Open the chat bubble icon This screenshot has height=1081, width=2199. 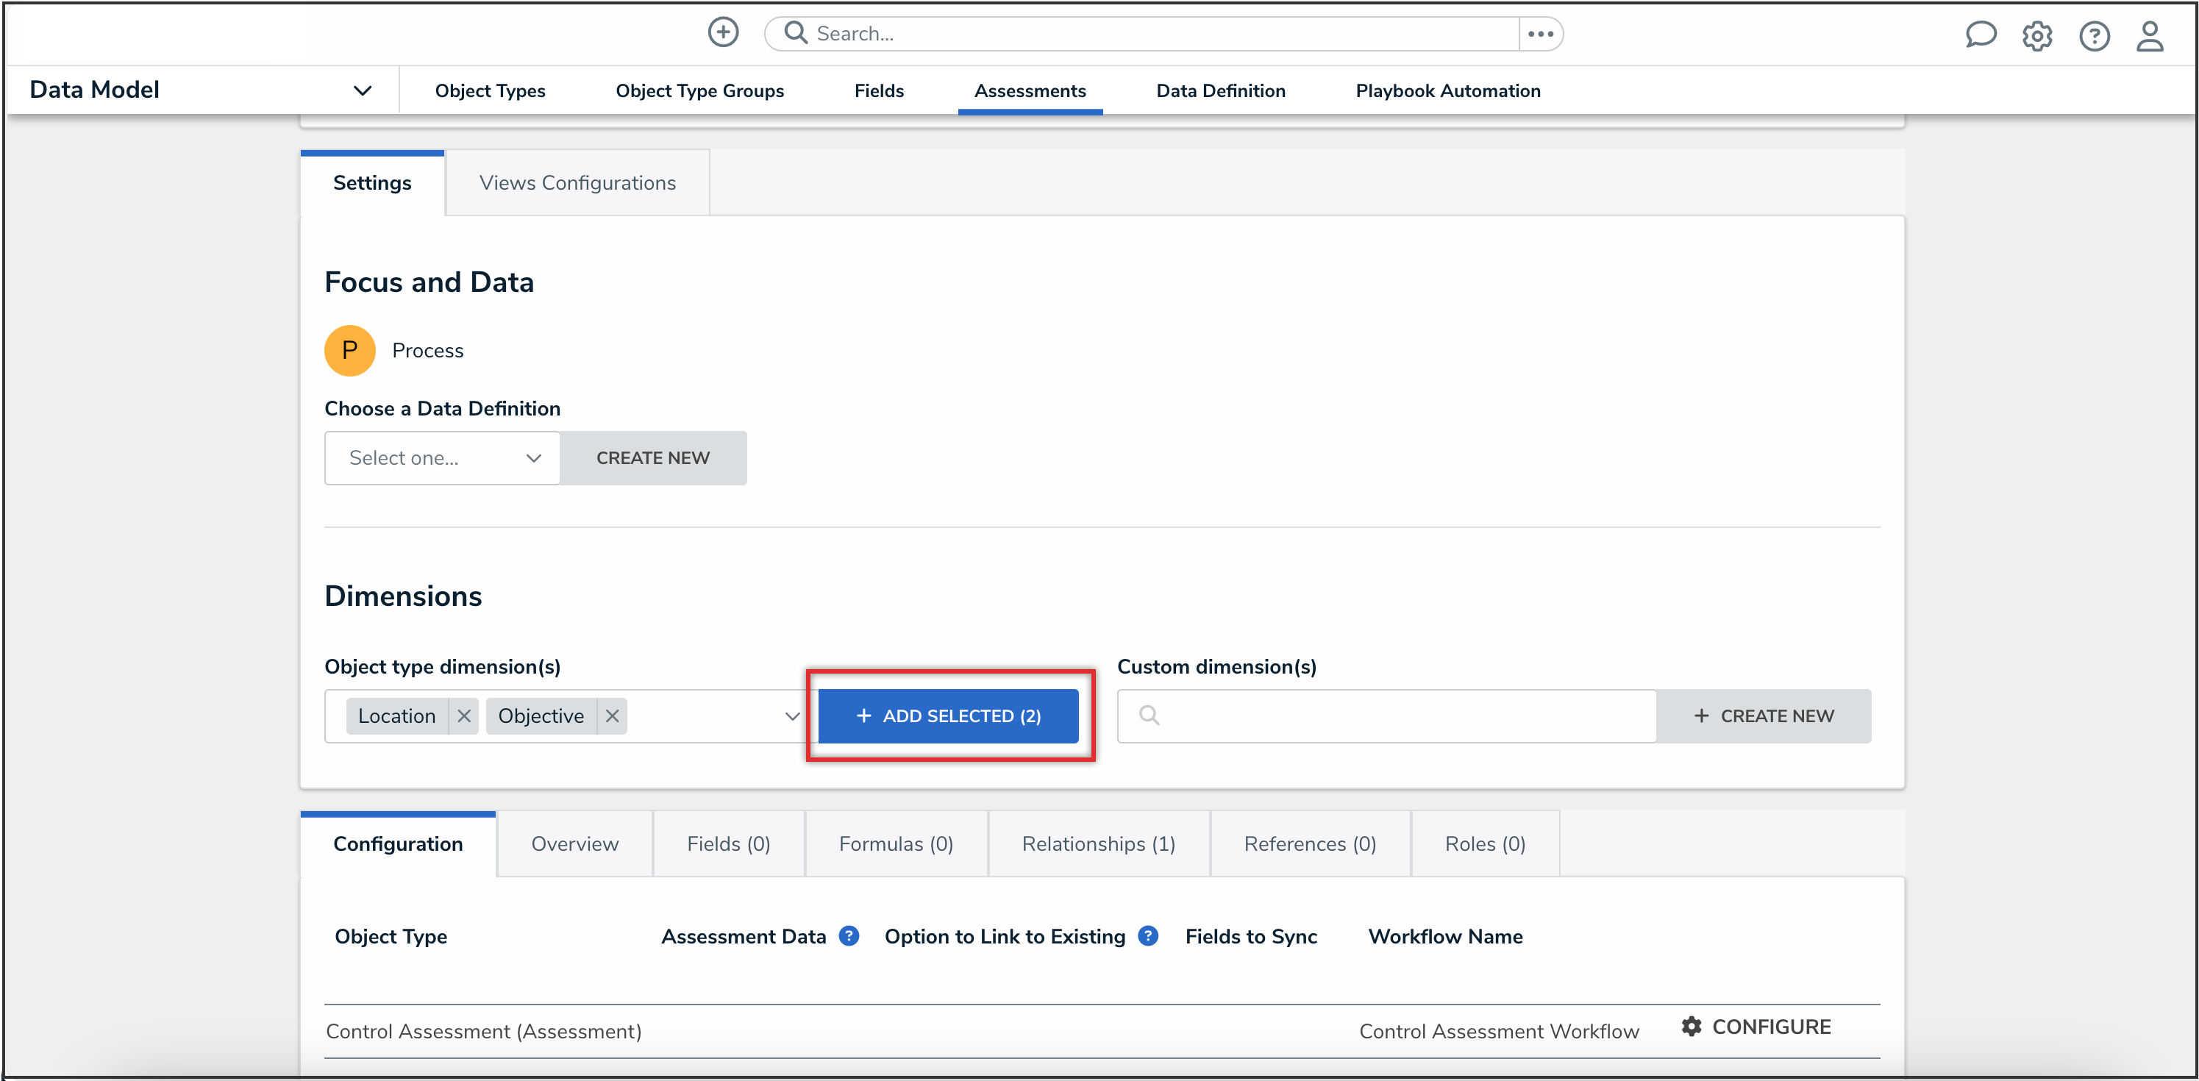tap(1980, 35)
